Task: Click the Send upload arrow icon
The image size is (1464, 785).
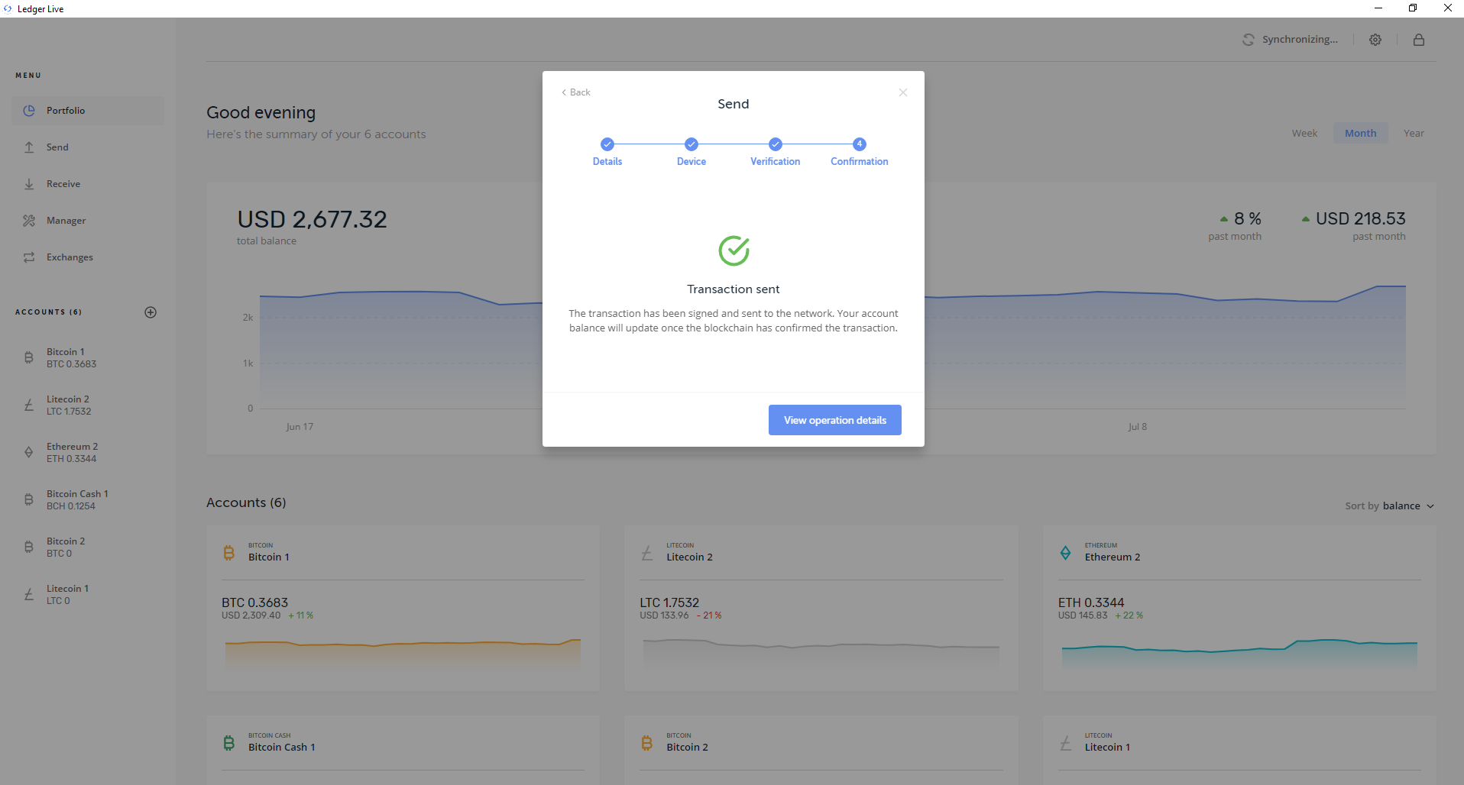Action: pos(29,147)
